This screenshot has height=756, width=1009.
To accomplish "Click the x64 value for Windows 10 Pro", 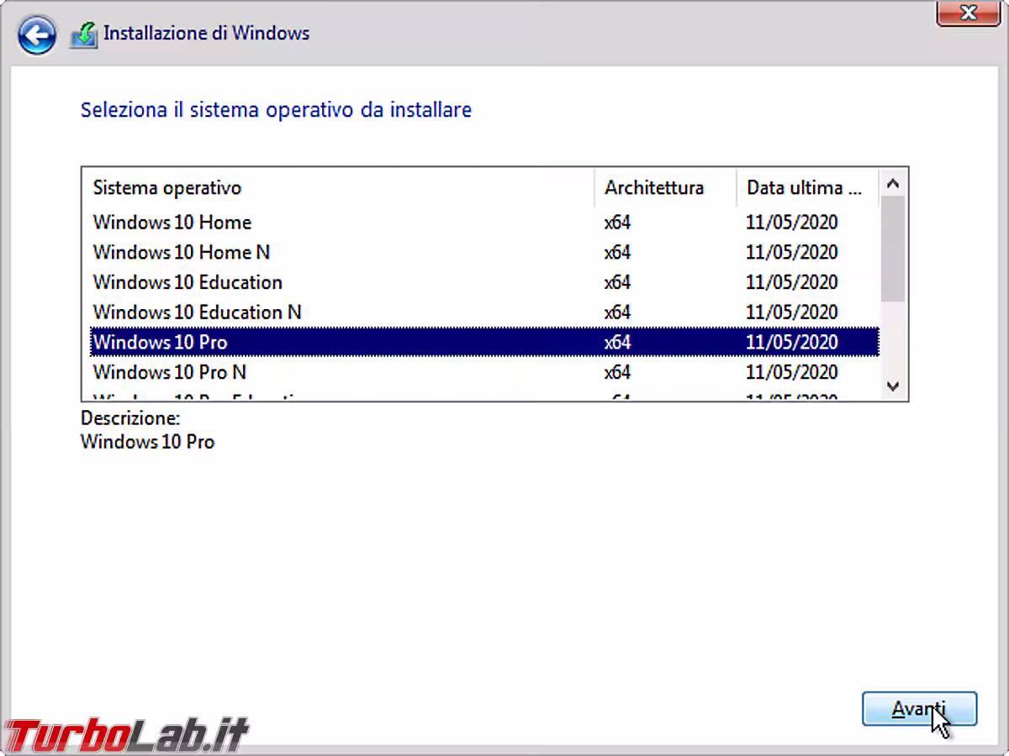I will coord(617,342).
